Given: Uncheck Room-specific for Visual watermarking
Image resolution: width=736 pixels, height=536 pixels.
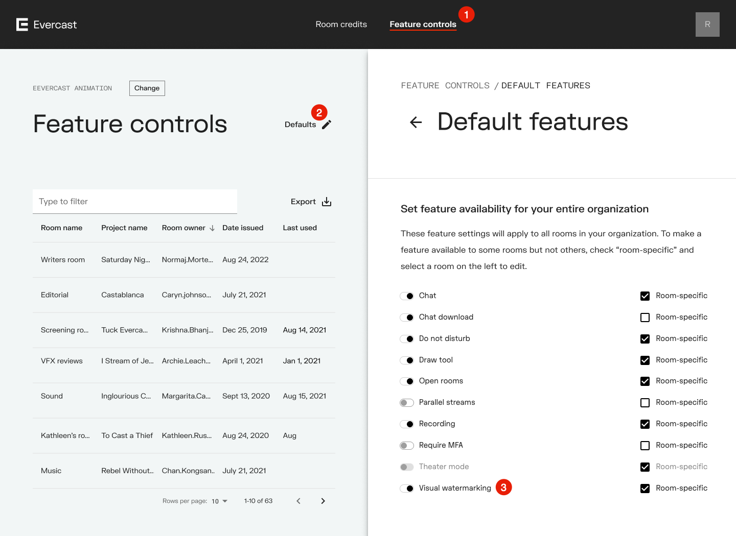Looking at the screenshot, I should click(x=645, y=489).
